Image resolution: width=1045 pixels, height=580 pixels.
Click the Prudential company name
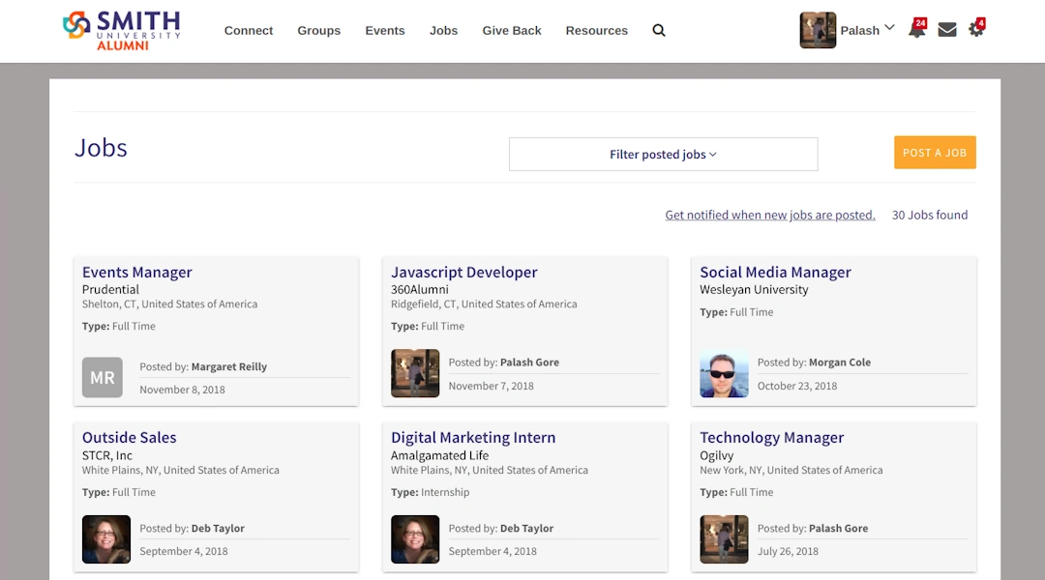(110, 290)
